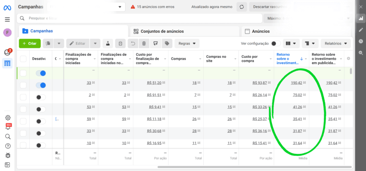Image resolution: width=366 pixels, height=171 pixels.
Task: Click the green Criar button
Action: (29, 43)
